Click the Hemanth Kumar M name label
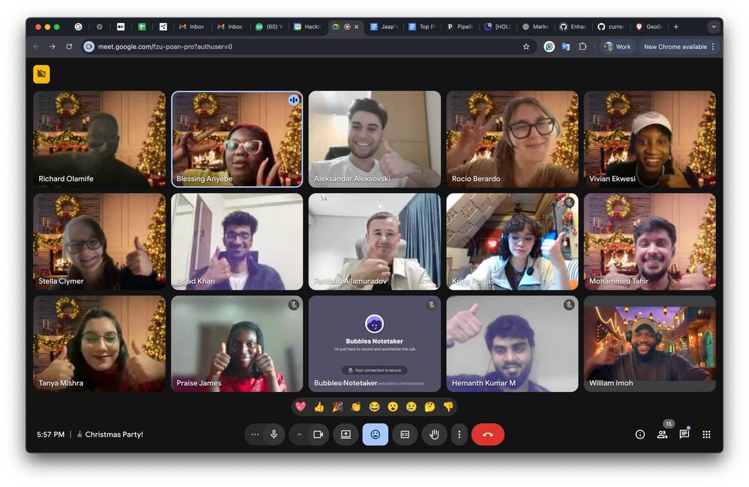749x487 pixels. pos(484,383)
